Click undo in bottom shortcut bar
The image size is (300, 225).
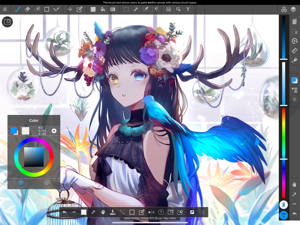(64, 212)
